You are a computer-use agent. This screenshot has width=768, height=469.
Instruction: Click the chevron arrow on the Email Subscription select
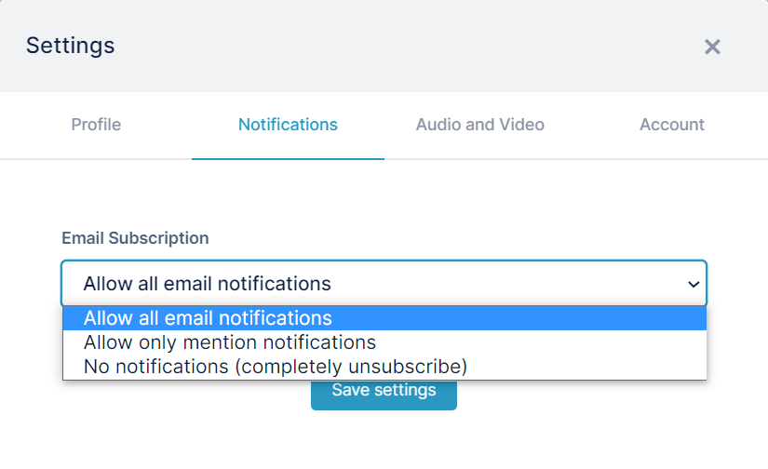pyautogui.click(x=693, y=284)
